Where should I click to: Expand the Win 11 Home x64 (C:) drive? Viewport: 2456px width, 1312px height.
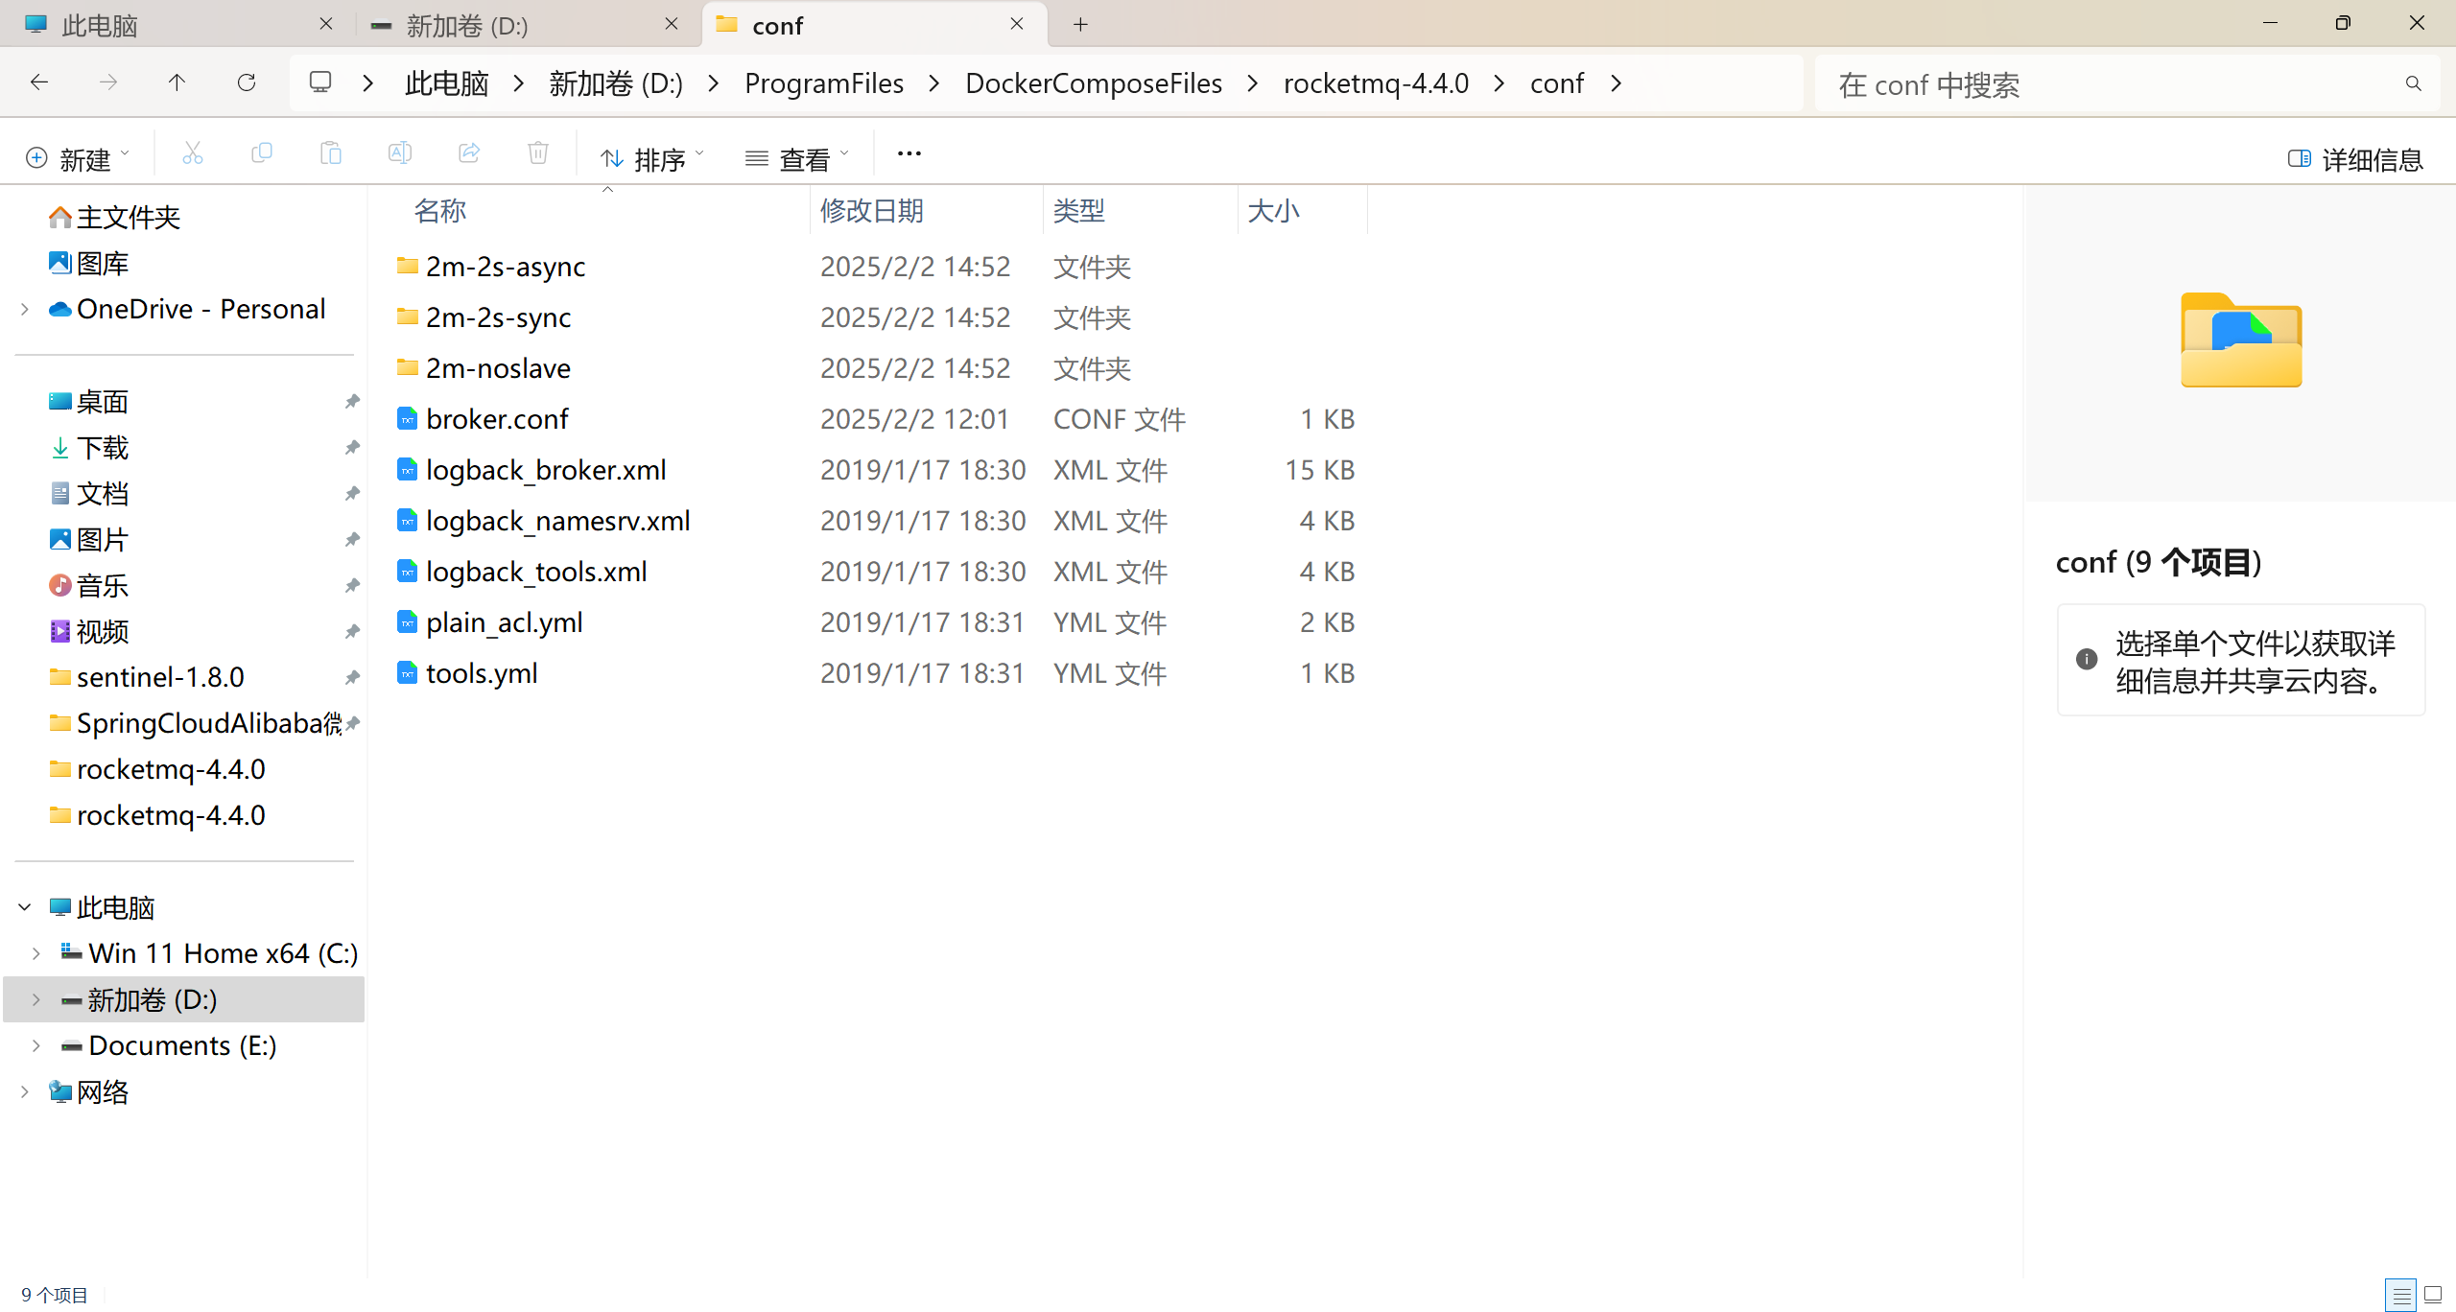pyautogui.click(x=35, y=953)
